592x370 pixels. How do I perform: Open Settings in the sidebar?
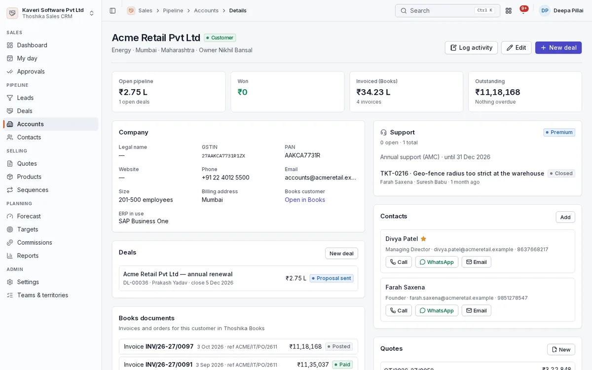[x=51, y=282]
